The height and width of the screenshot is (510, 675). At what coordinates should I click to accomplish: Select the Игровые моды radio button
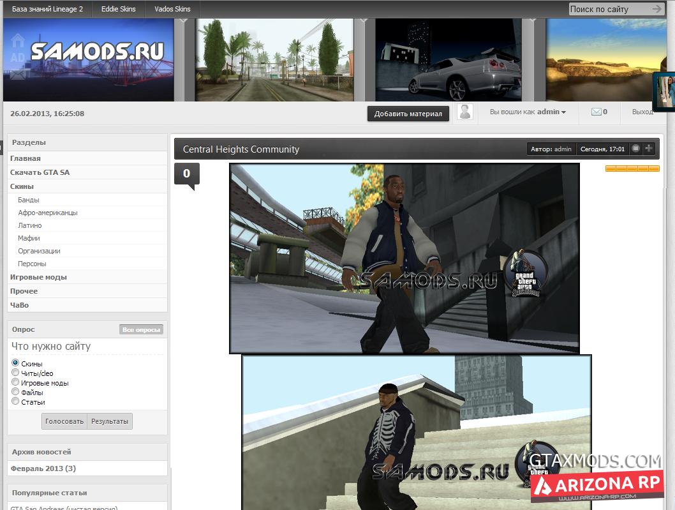[x=15, y=382]
